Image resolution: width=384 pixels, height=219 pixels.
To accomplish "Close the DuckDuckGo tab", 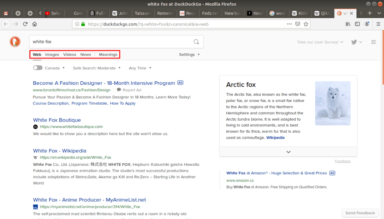I will [351, 13].
